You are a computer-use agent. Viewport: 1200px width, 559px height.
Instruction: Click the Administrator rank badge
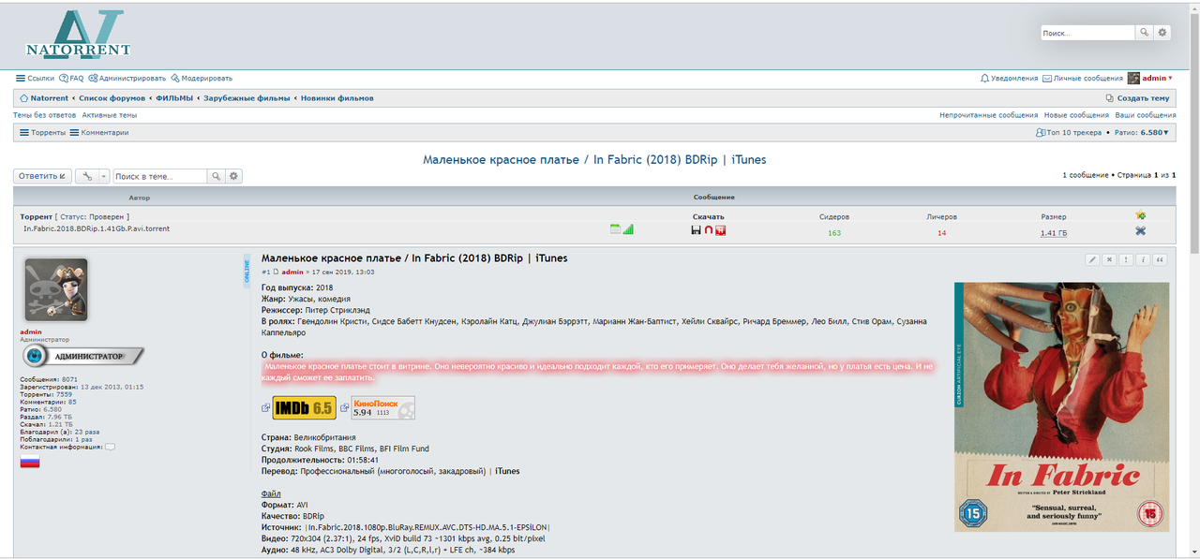(82, 357)
